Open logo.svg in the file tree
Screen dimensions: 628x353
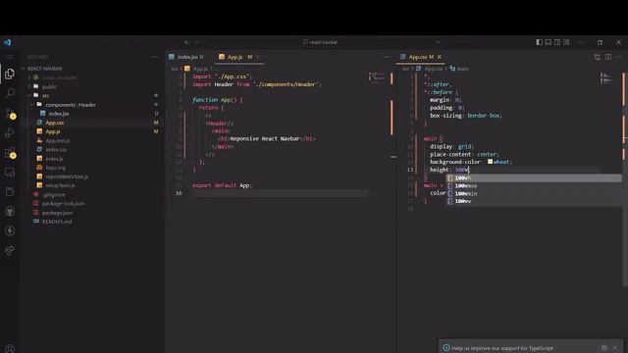point(56,168)
